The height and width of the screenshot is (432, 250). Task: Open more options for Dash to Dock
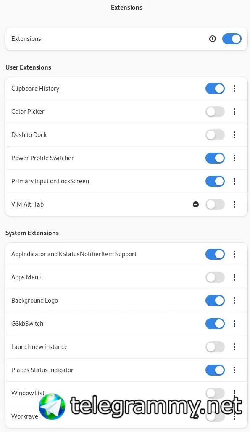[x=234, y=135]
